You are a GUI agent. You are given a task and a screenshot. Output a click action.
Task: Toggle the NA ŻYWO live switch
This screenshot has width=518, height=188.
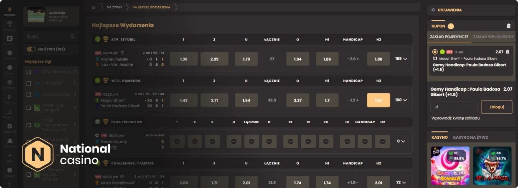pyautogui.click(x=31, y=49)
